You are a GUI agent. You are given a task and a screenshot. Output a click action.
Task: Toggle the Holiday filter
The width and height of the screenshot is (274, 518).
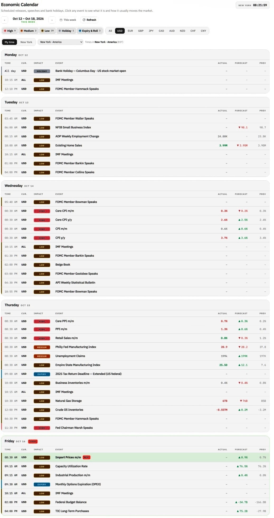click(x=66, y=31)
